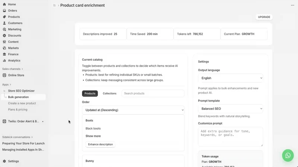Click the Customize prompt text area resize handle
Viewport: 298px width, 167px height.
[262, 145]
